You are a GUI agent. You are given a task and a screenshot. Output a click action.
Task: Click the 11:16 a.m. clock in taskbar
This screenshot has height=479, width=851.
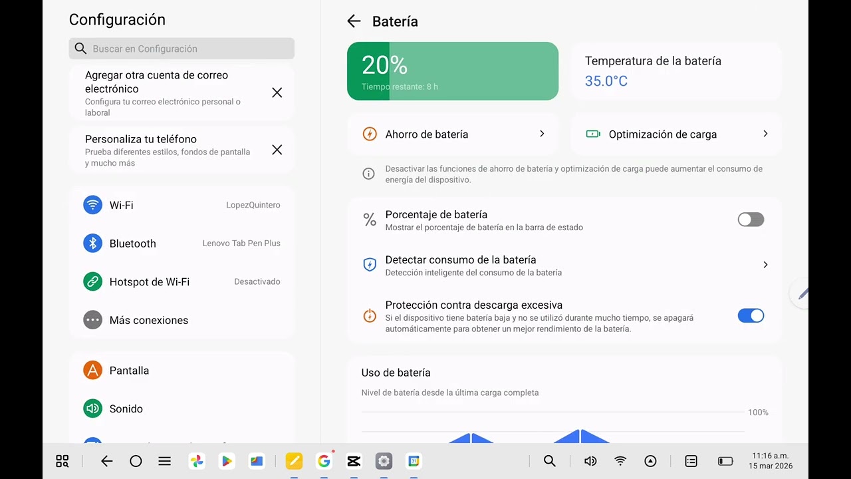771,456
